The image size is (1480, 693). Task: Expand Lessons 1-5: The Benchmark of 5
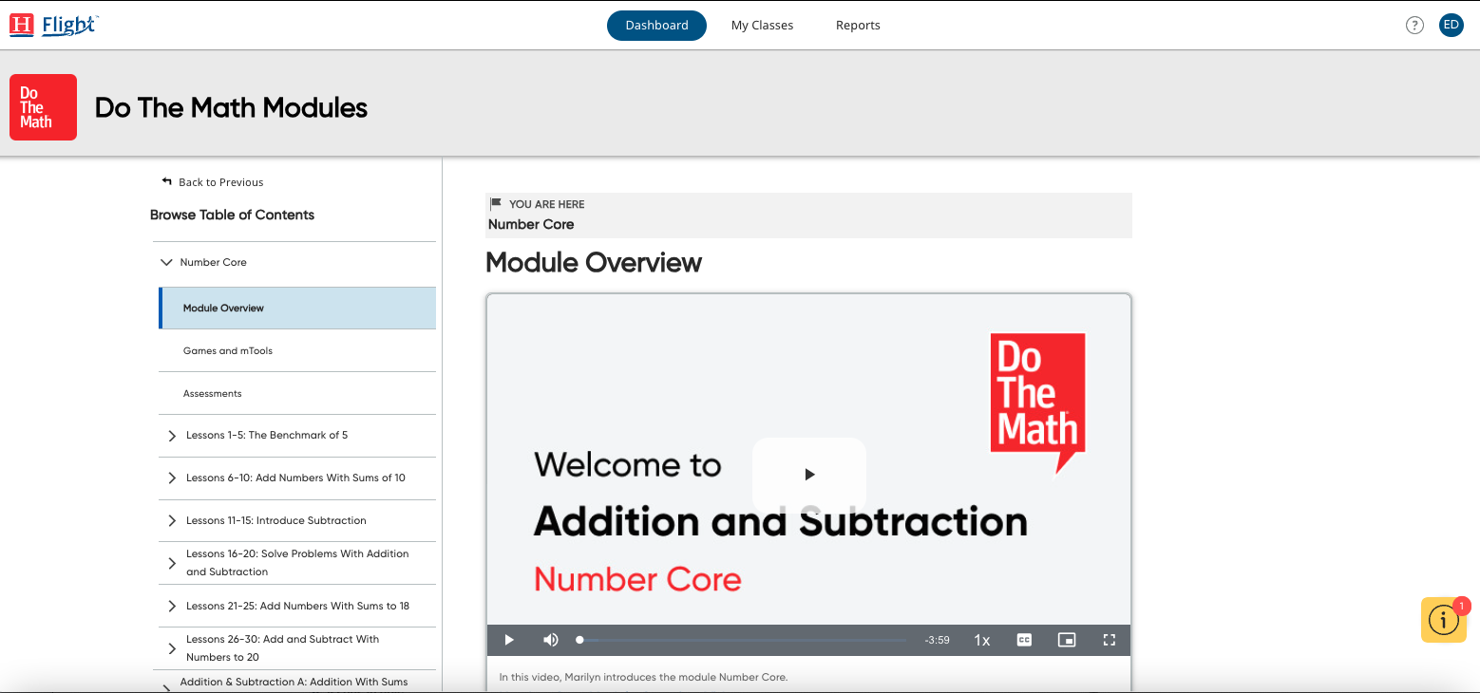point(172,436)
